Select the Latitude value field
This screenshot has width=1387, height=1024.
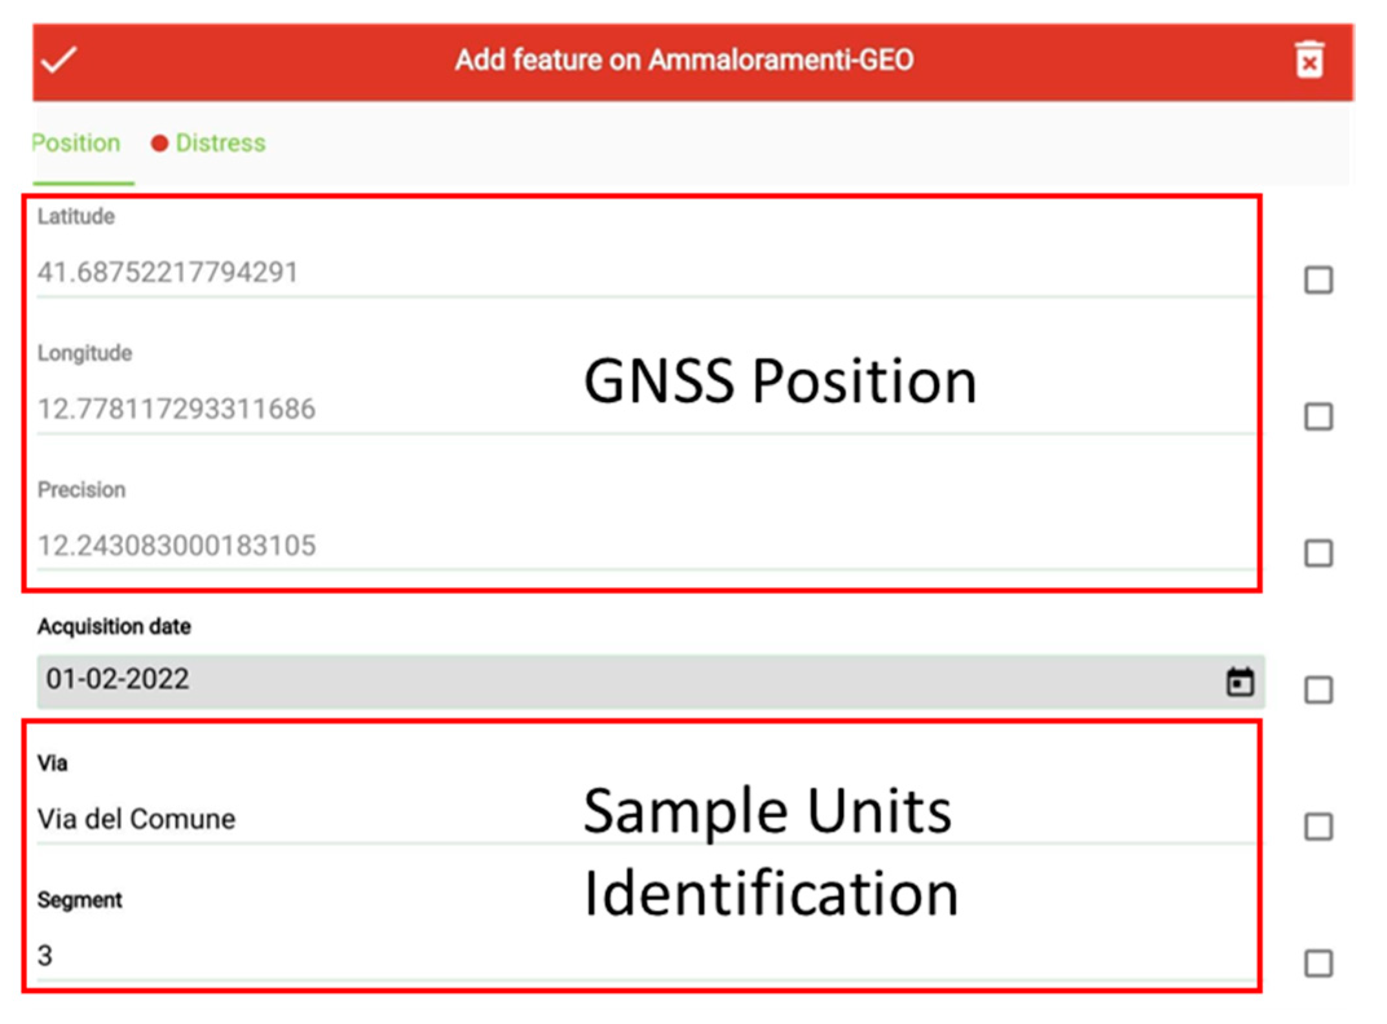323,272
